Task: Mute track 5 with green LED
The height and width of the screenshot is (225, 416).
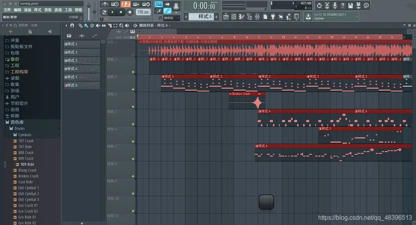Action: coord(133,124)
